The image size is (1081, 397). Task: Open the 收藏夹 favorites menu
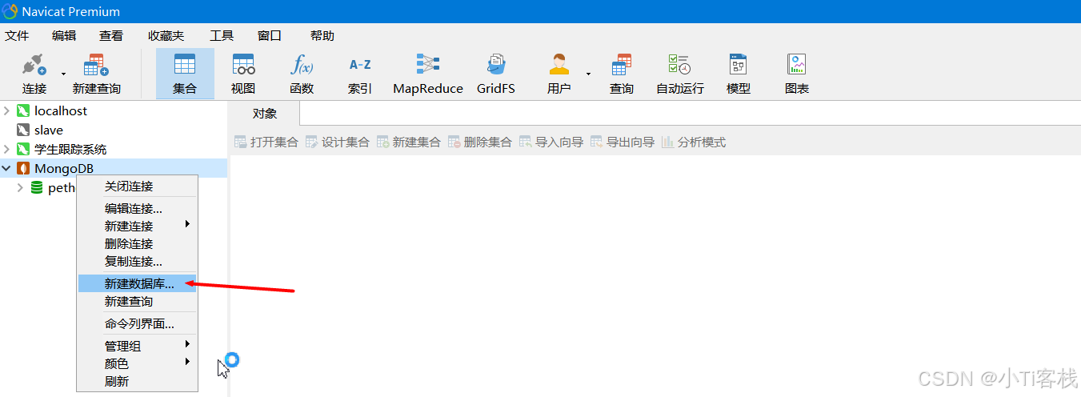click(x=166, y=36)
